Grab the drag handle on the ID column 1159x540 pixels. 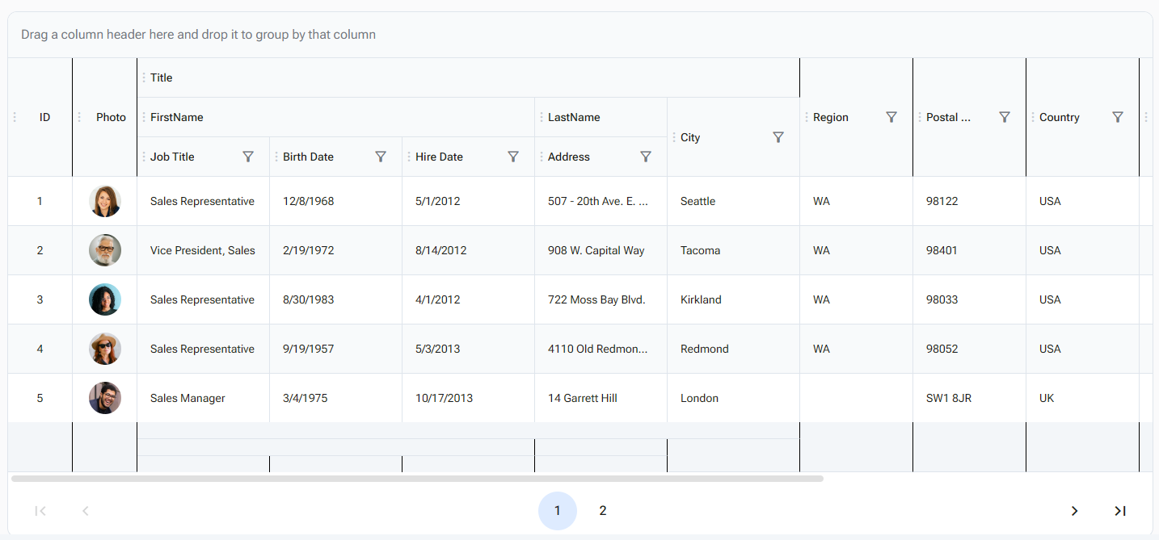(x=14, y=116)
